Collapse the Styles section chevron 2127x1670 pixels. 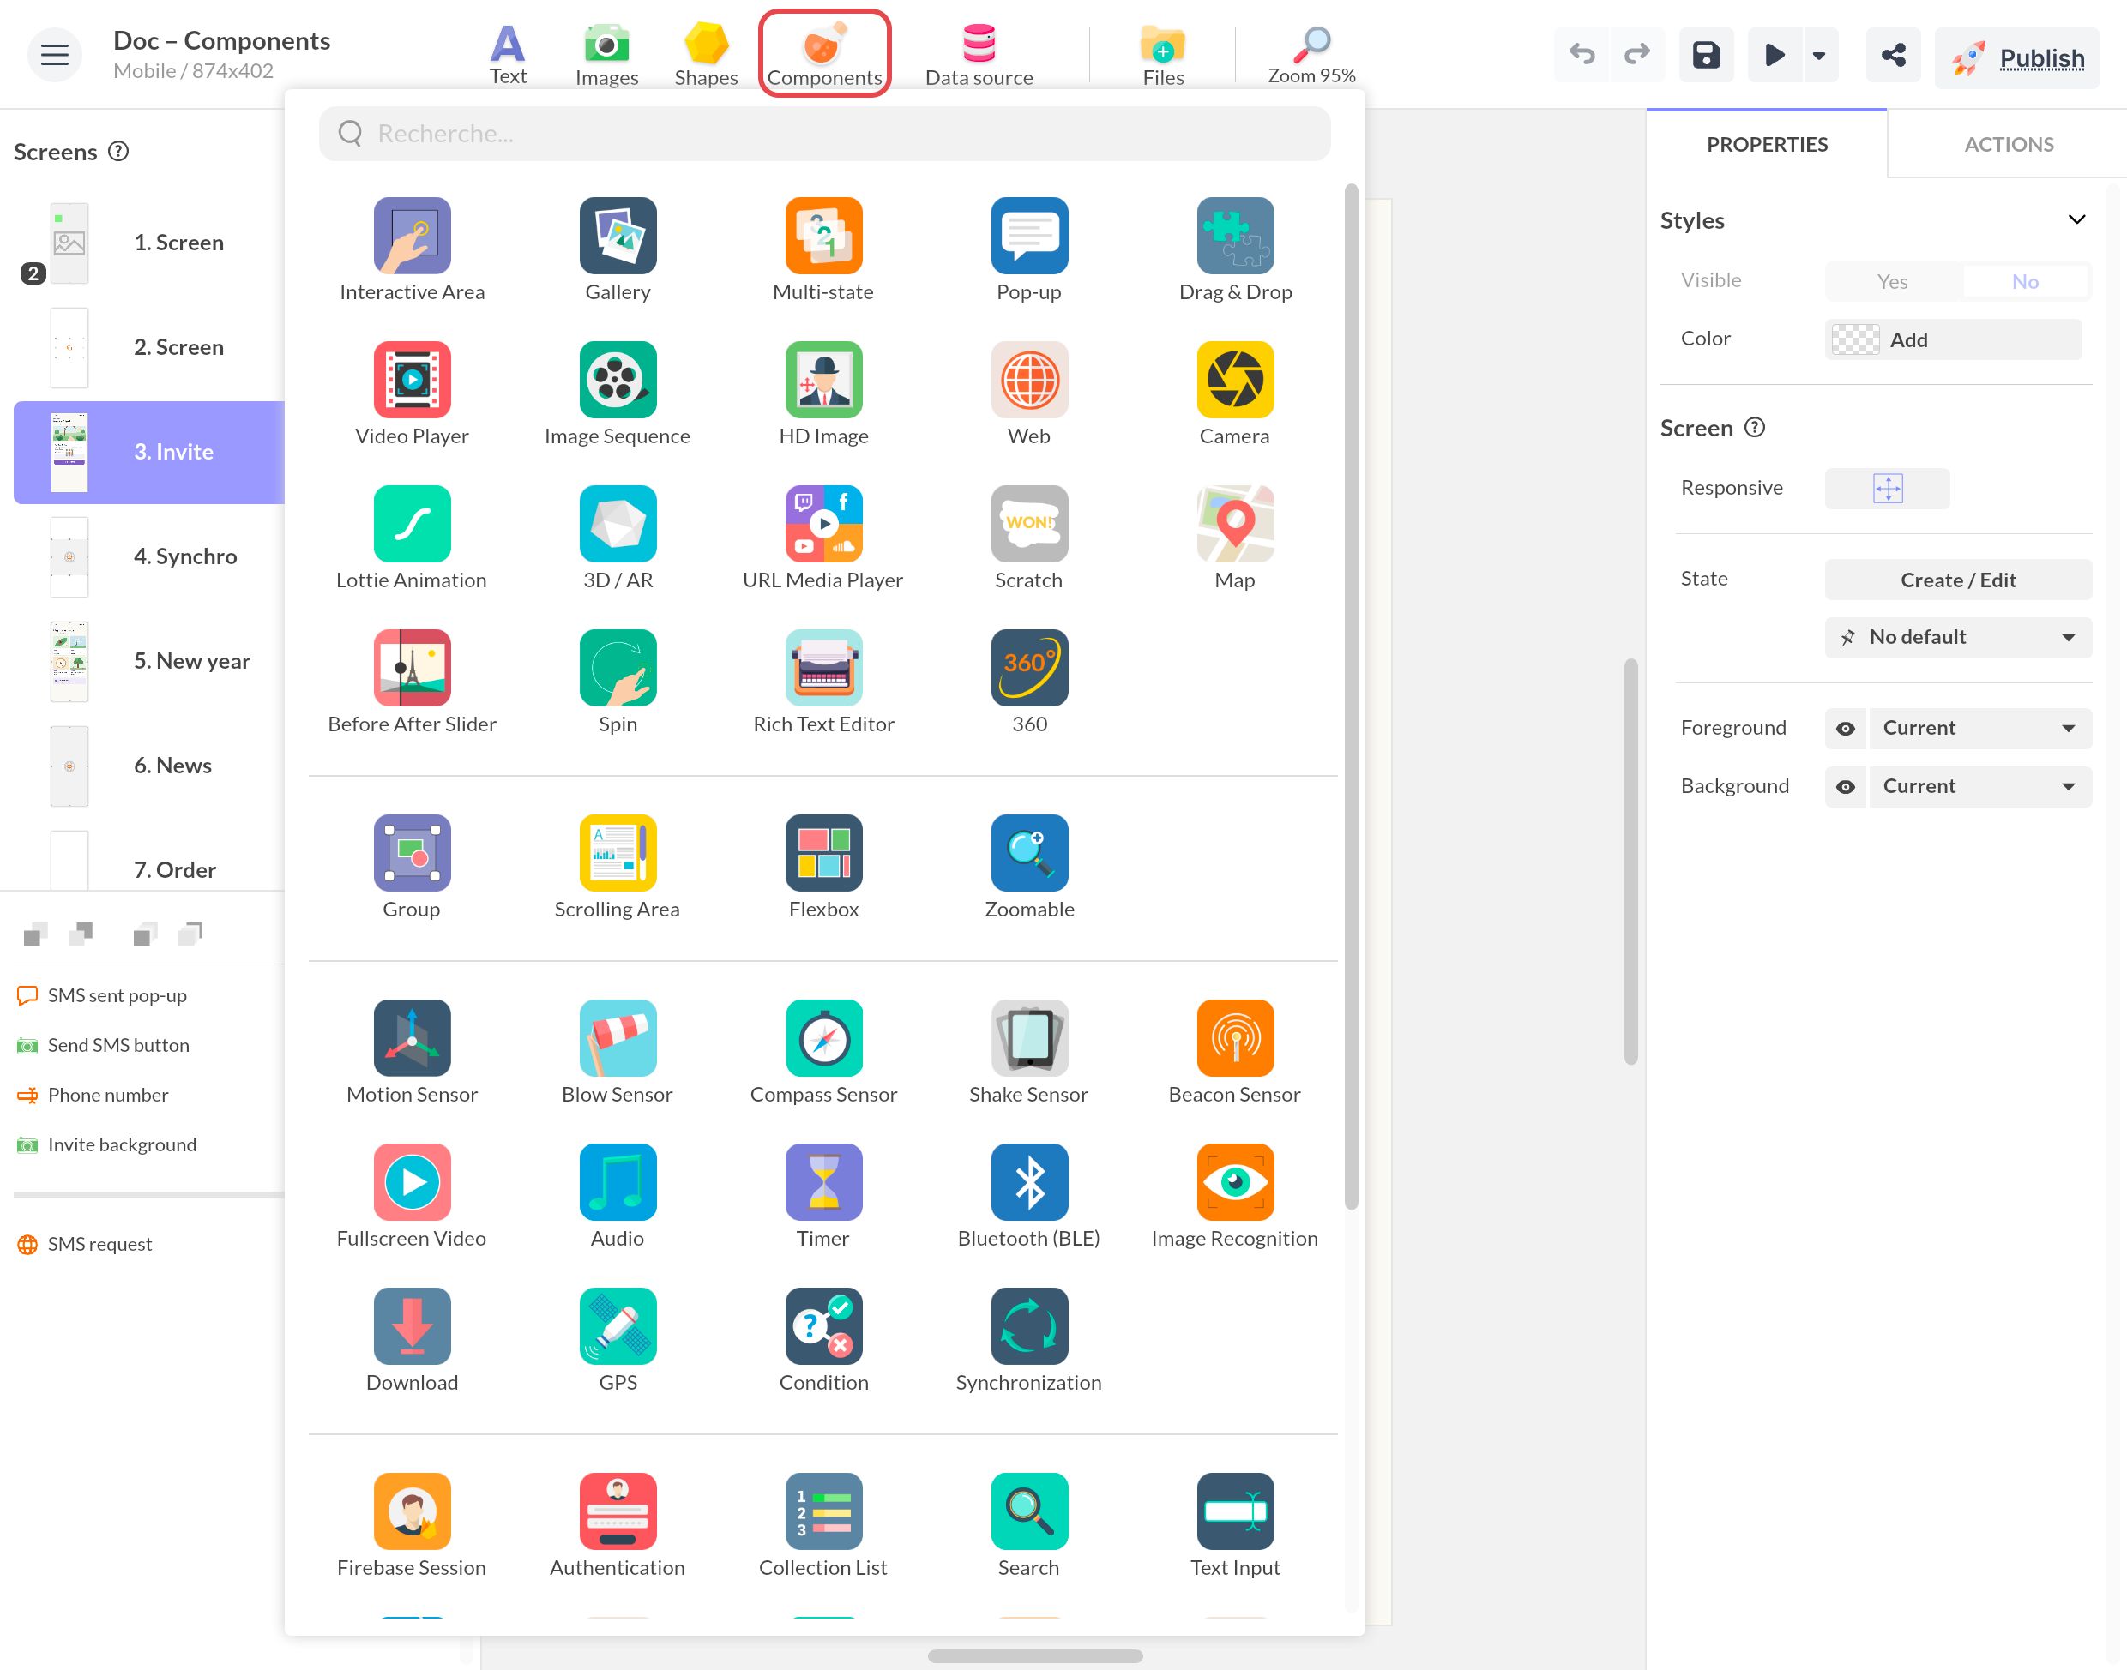(2077, 219)
